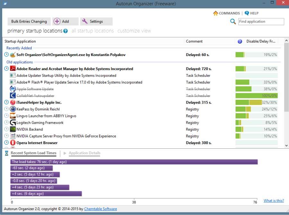Click the startup list scroll down arrow
Viewport: 289px width, 215px height.
(286, 145)
